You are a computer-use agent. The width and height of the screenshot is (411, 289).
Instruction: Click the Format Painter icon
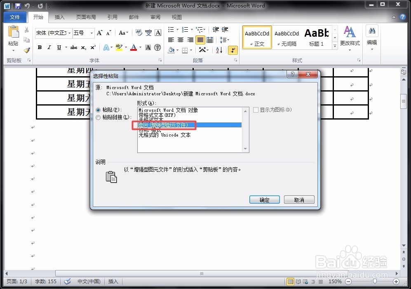pyautogui.click(x=26, y=49)
